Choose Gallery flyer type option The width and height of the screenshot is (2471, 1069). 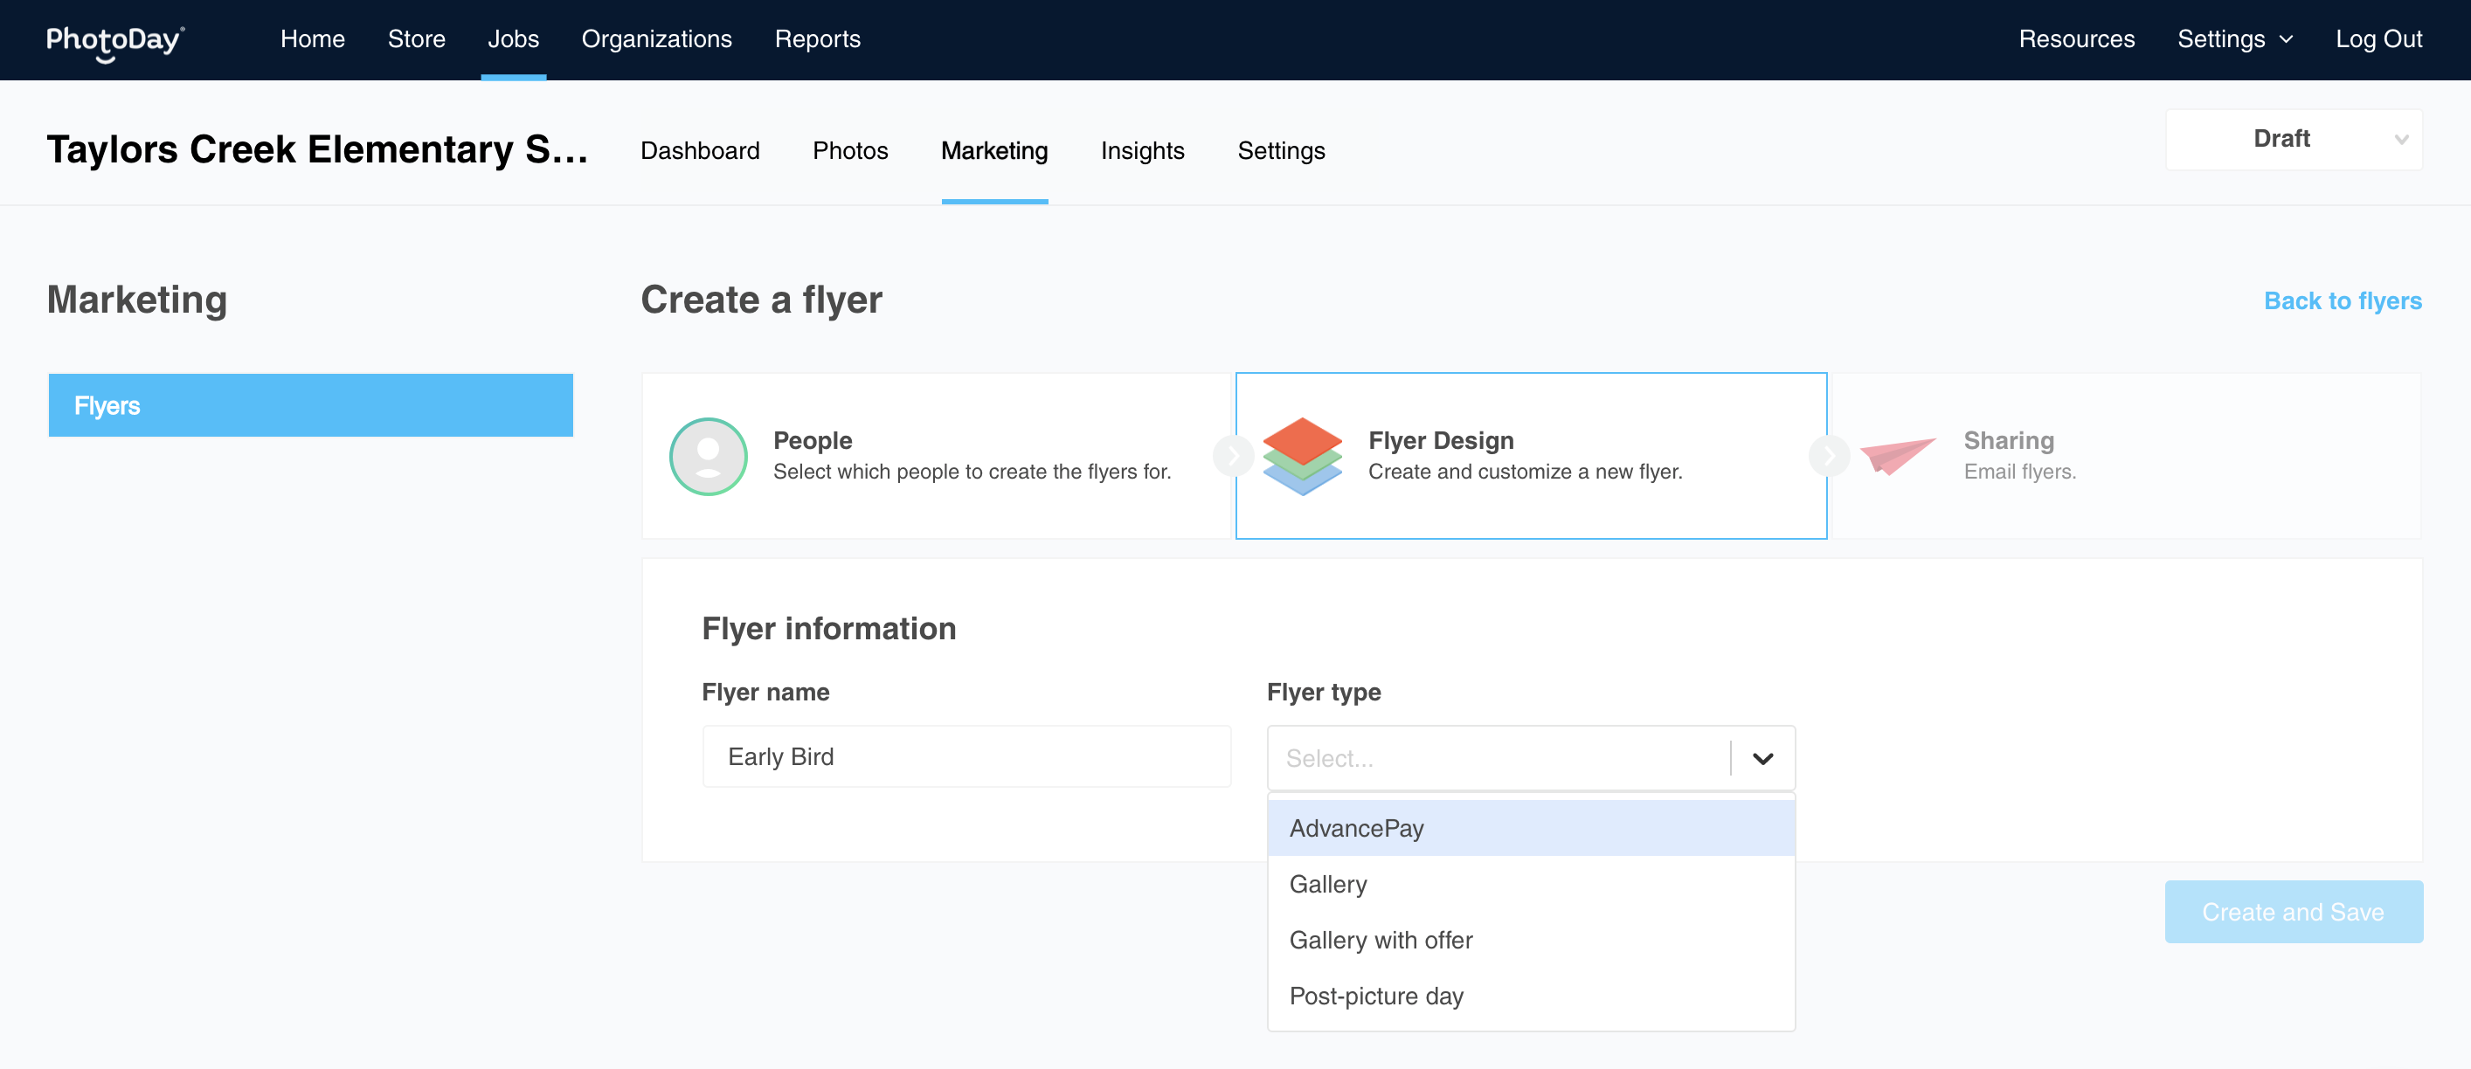point(1531,884)
